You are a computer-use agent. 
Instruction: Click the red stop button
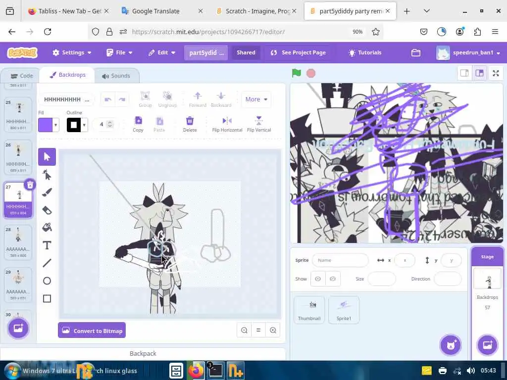click(x=311, y=73)
